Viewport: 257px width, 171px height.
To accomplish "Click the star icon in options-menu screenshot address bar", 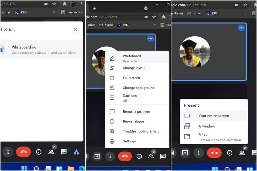I will (x=154, y=17).
